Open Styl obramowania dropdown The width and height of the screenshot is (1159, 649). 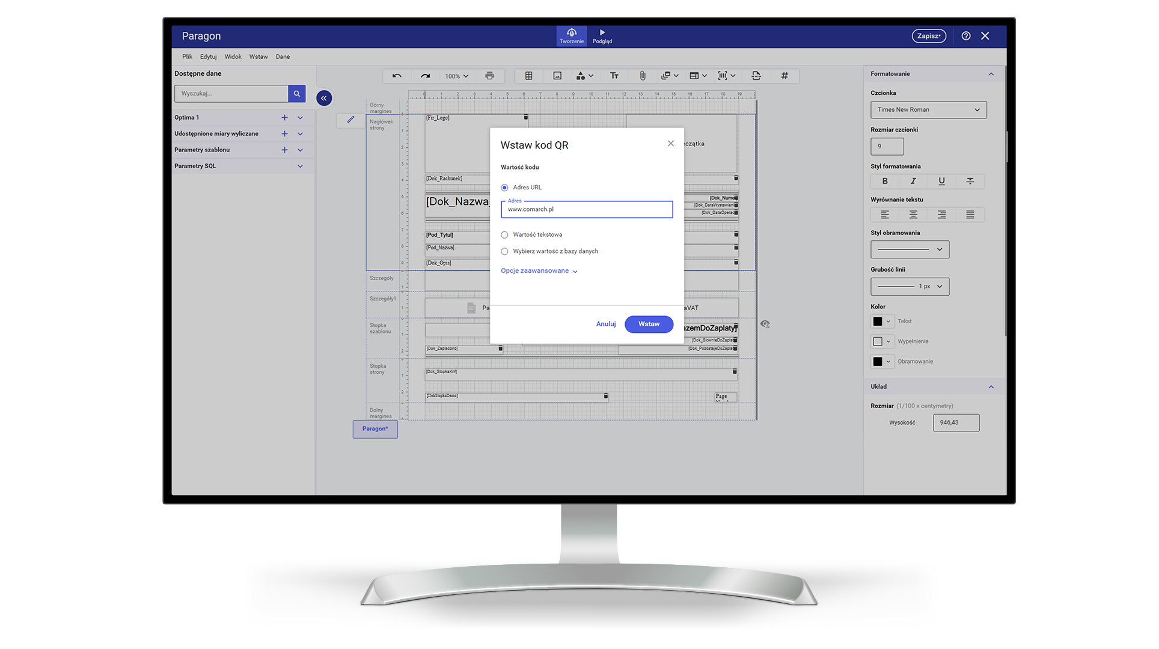point(910,249)
